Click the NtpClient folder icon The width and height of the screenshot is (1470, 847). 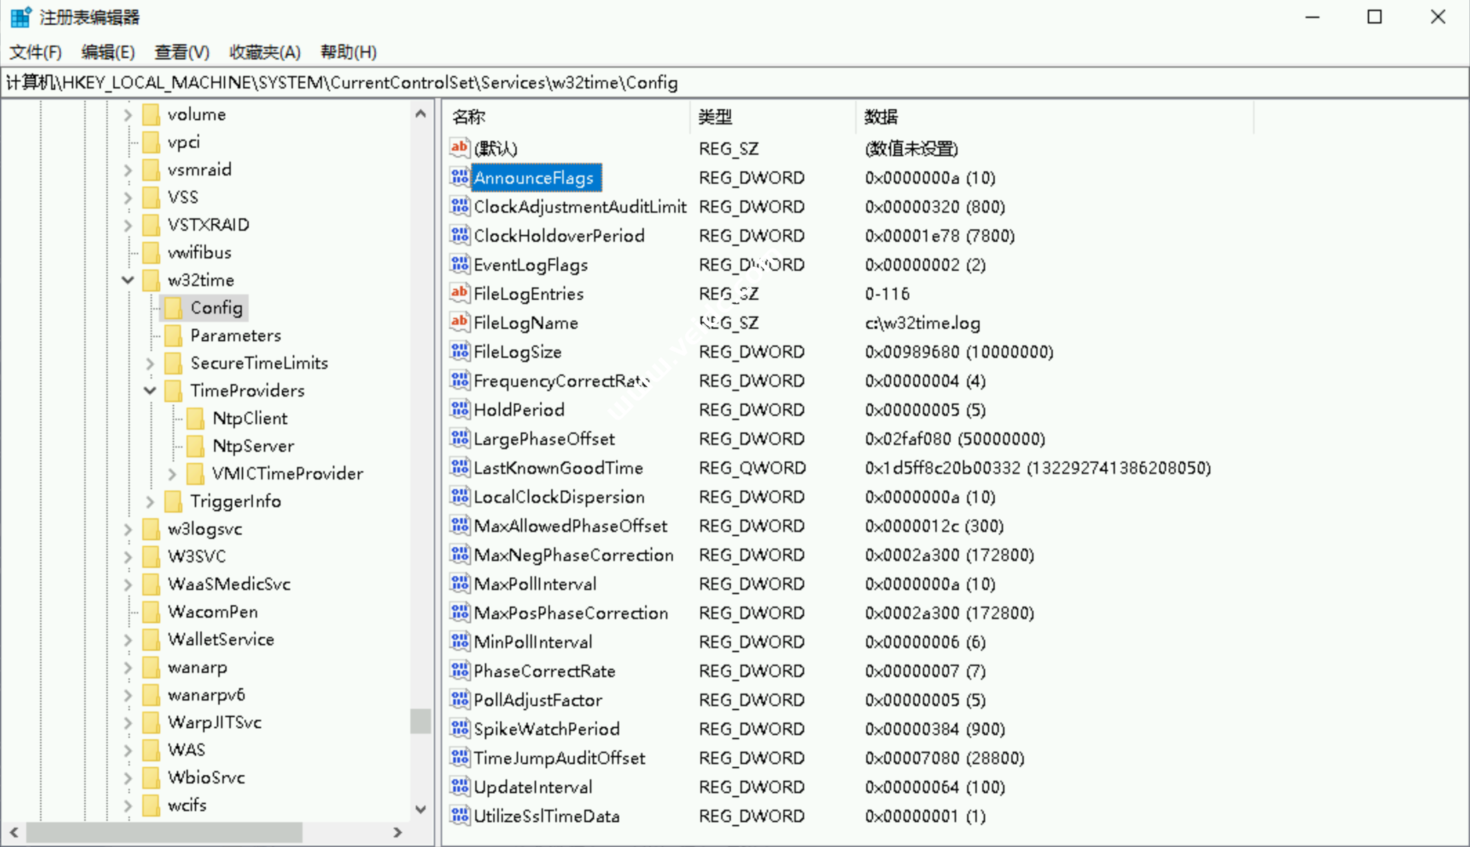pos(196,418)
